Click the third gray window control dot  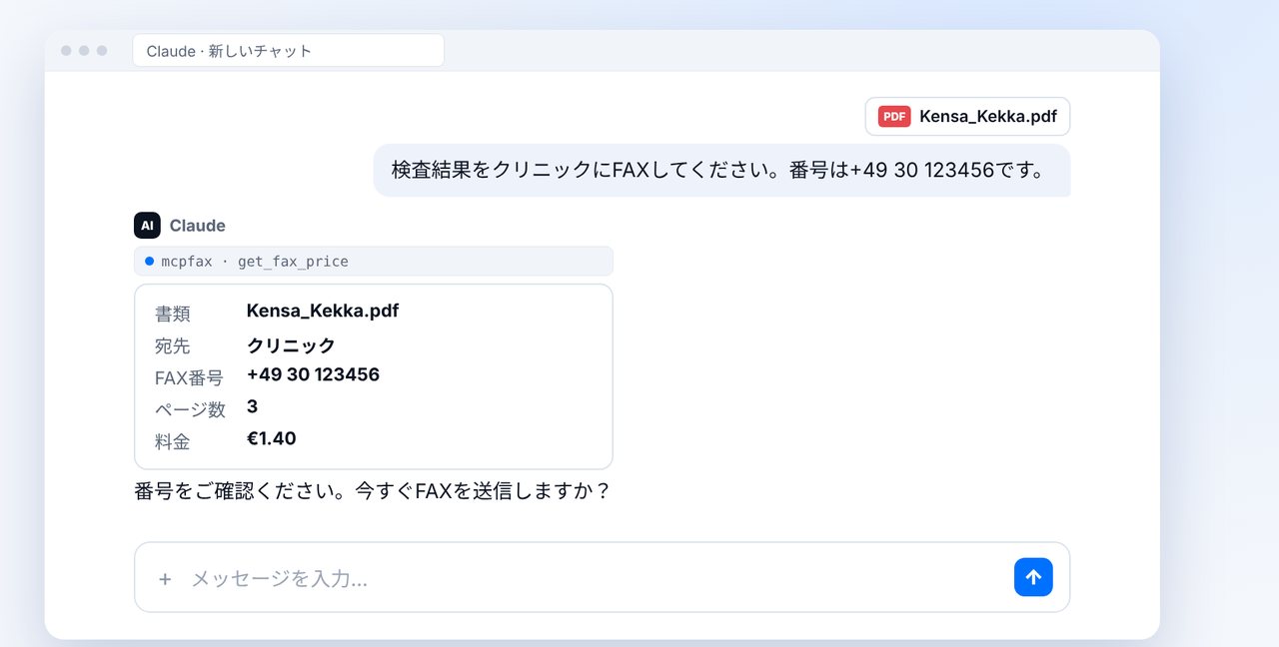pyautogui.click(x=102, y=51)
